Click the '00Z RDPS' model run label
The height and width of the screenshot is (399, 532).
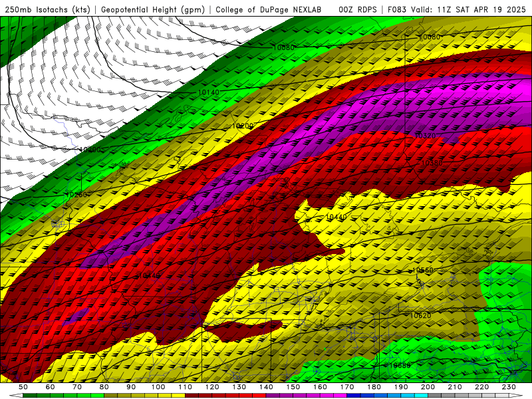point(357,10)
